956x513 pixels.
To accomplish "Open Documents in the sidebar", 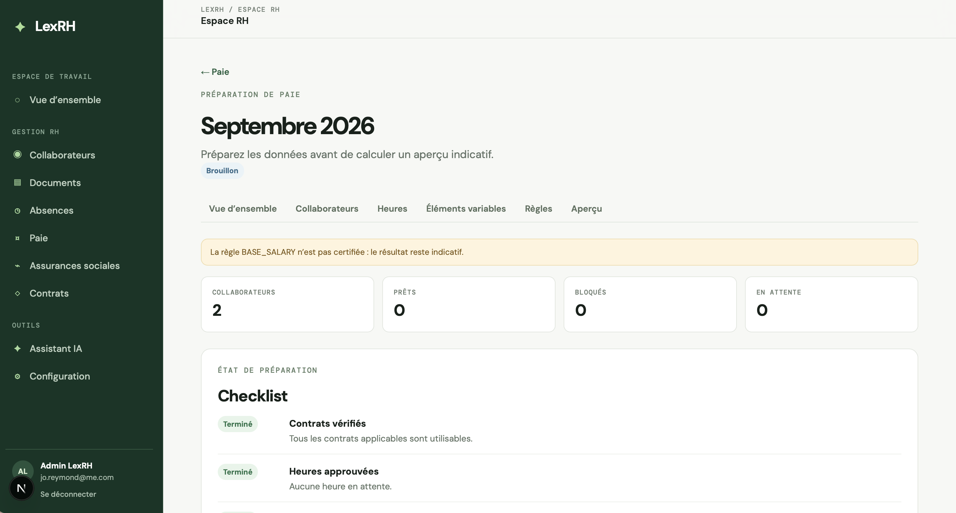I will 55,183.
